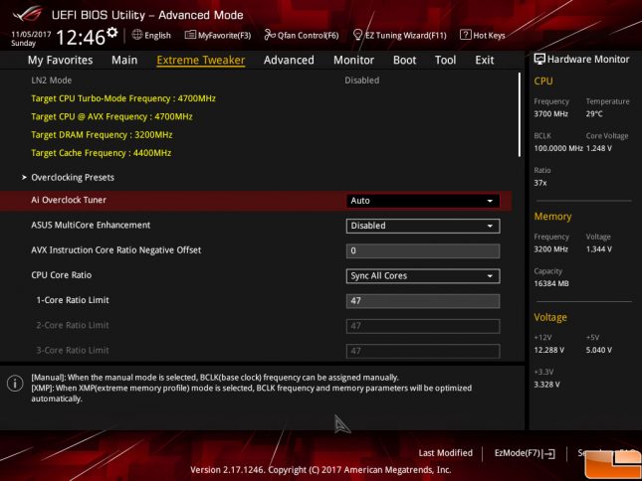This screenshot has width=642, height=481.
Task: Click the ROG logo icon
Action: [x=28, y=14]
